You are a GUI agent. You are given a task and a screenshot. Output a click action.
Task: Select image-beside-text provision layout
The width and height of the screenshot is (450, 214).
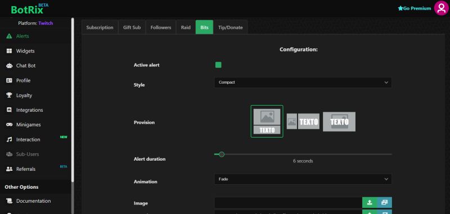(x=303, y=121)
